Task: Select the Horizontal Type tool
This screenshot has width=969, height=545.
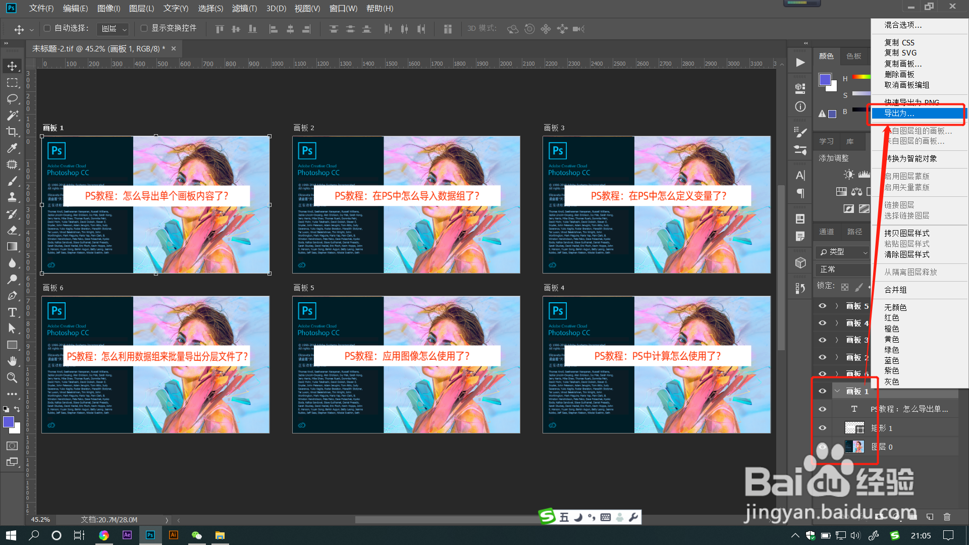Action: 12,312
